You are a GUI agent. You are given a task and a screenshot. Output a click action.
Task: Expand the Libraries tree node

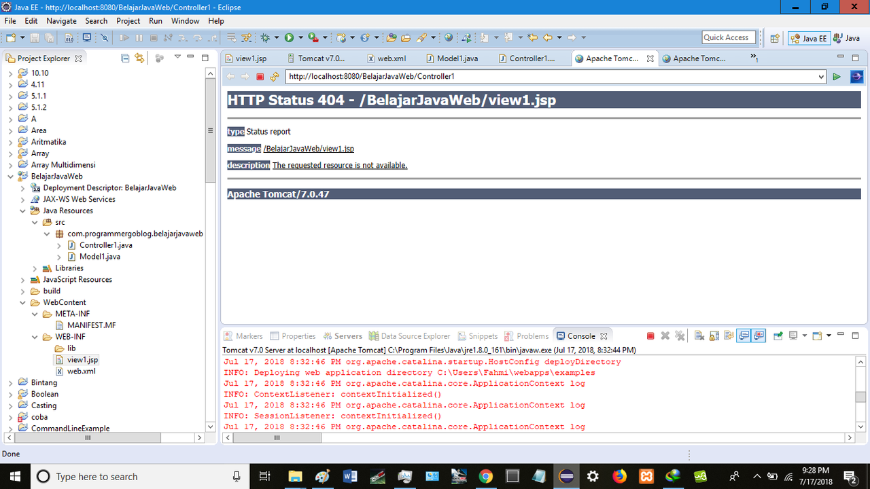[35, 268]
